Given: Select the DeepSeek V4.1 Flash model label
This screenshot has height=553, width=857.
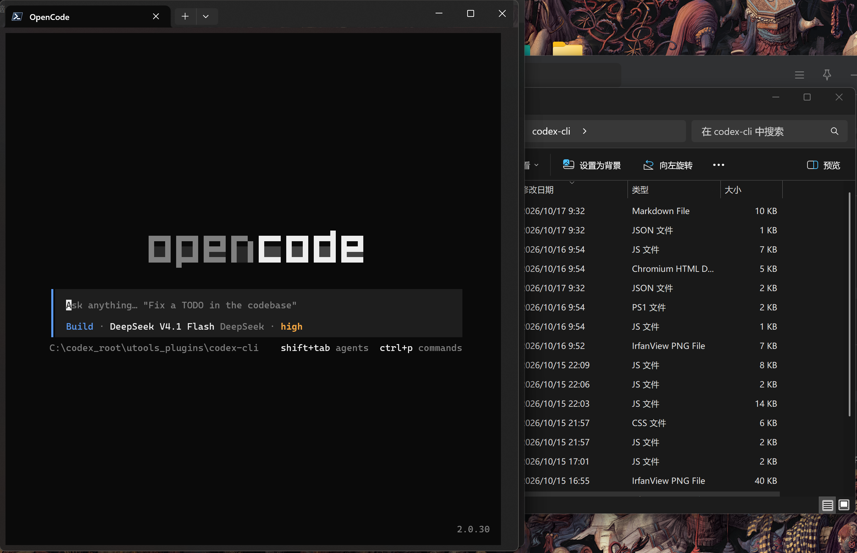Looking at the screenshot, I should coord(162,327).
